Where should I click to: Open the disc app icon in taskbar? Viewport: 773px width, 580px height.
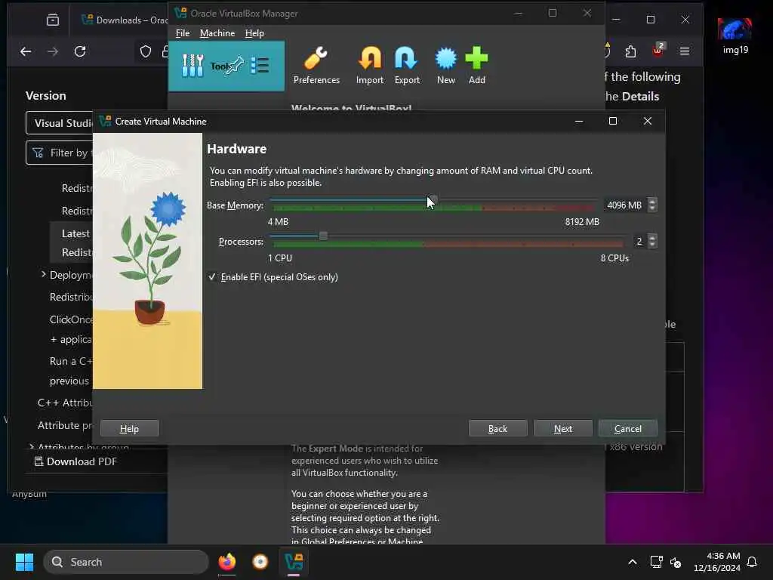260,562
